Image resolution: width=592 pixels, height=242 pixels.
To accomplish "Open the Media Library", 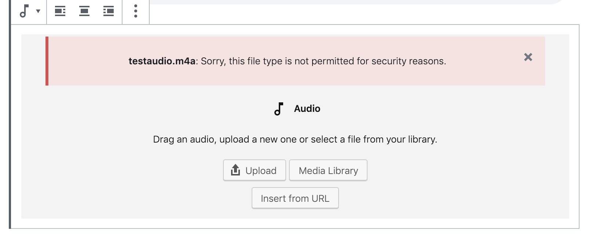I will [x=328, y=170].
